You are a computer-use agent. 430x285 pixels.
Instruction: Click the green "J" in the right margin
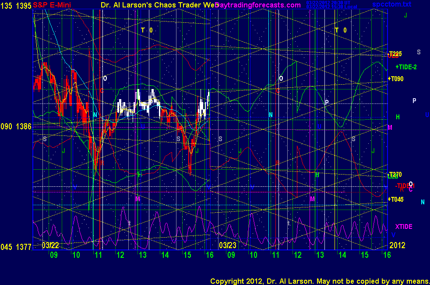[x=405, y=15]
